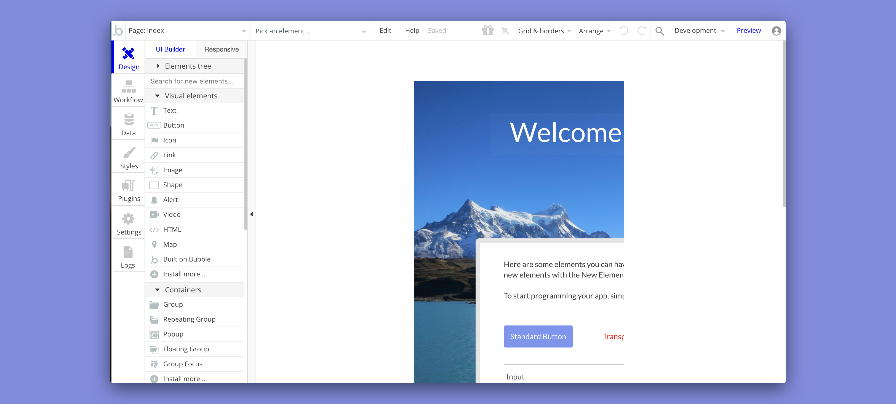The width and height of the screenshot is (896, 404).
Task: Click the gift box icon
Action: [488, 30]
